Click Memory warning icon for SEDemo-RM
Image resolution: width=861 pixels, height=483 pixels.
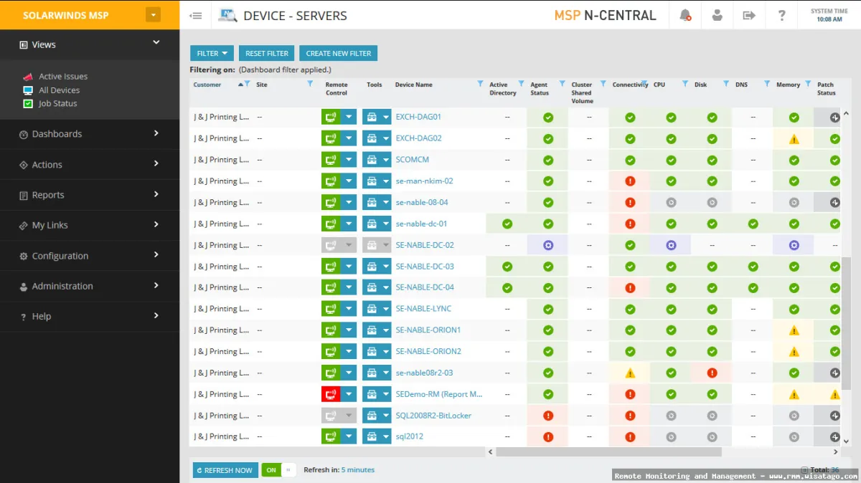coord(794,394)
